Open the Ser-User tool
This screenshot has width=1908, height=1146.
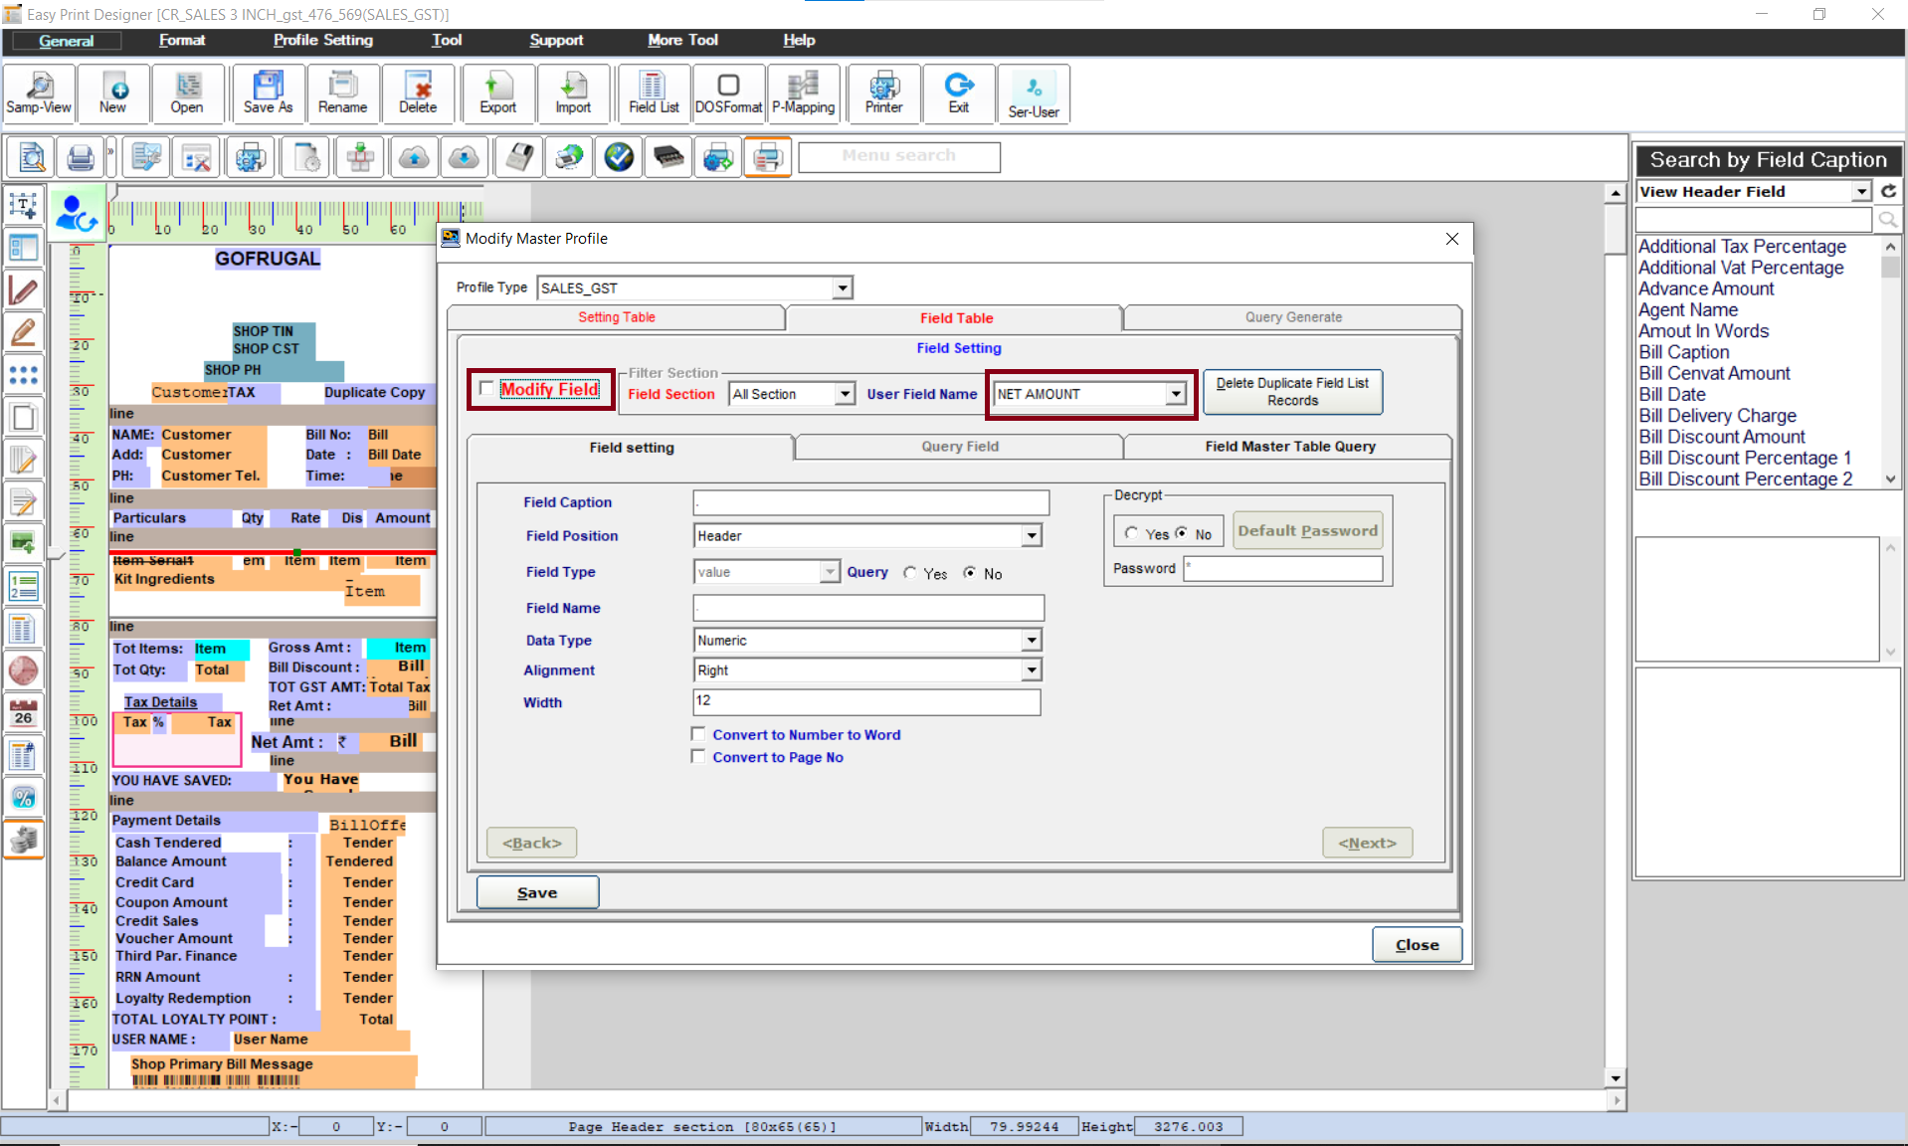(1033, 95)
